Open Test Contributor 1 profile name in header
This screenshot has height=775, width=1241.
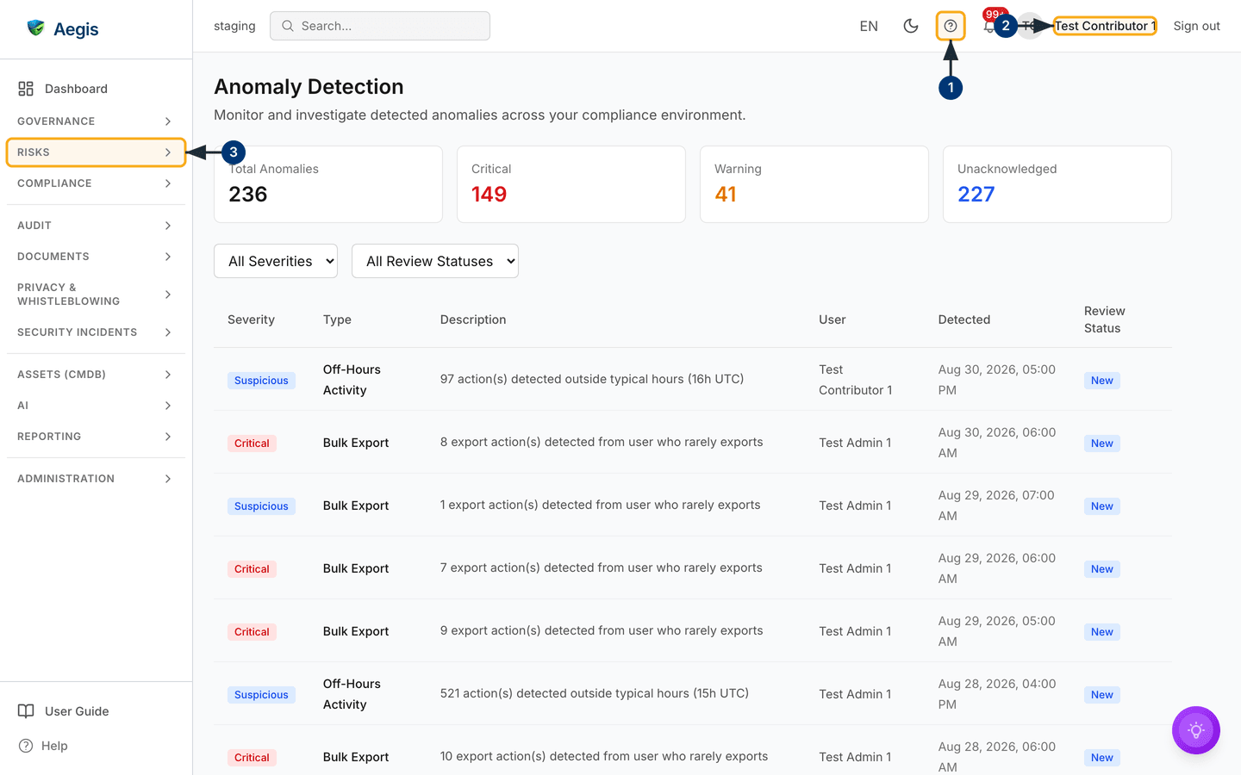click(x=1105, y=26)
